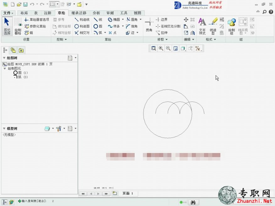Collapse the 模型树 panel
This screenshot has height=206, width=275.
pyautogui.click(x=4, y=129)
